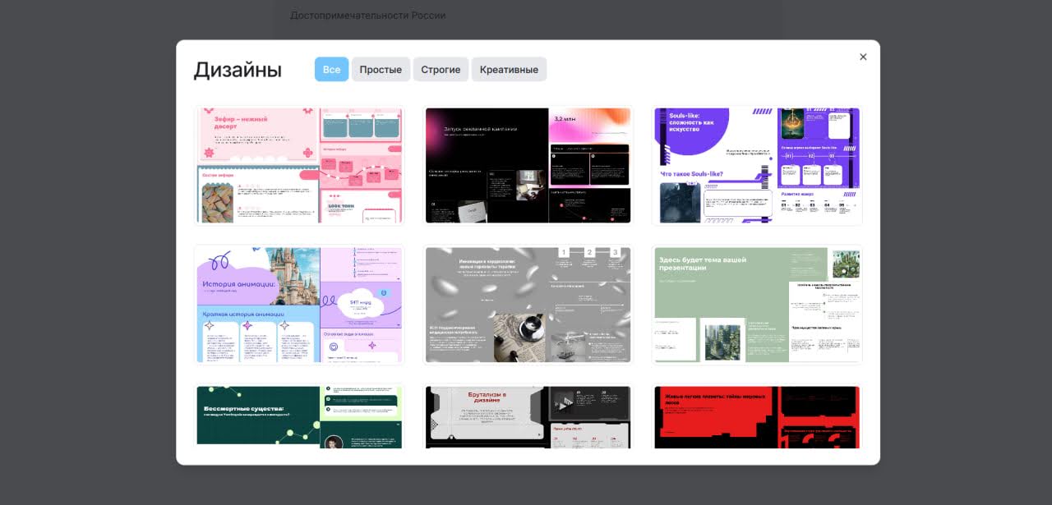Show the Креативные designs tab
Screen dimensions: 1052x505
[x=509, y=70]
